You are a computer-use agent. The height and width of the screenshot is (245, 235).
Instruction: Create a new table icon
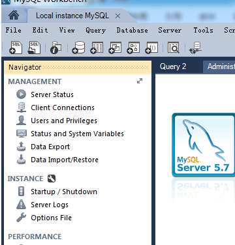point(97,48)
